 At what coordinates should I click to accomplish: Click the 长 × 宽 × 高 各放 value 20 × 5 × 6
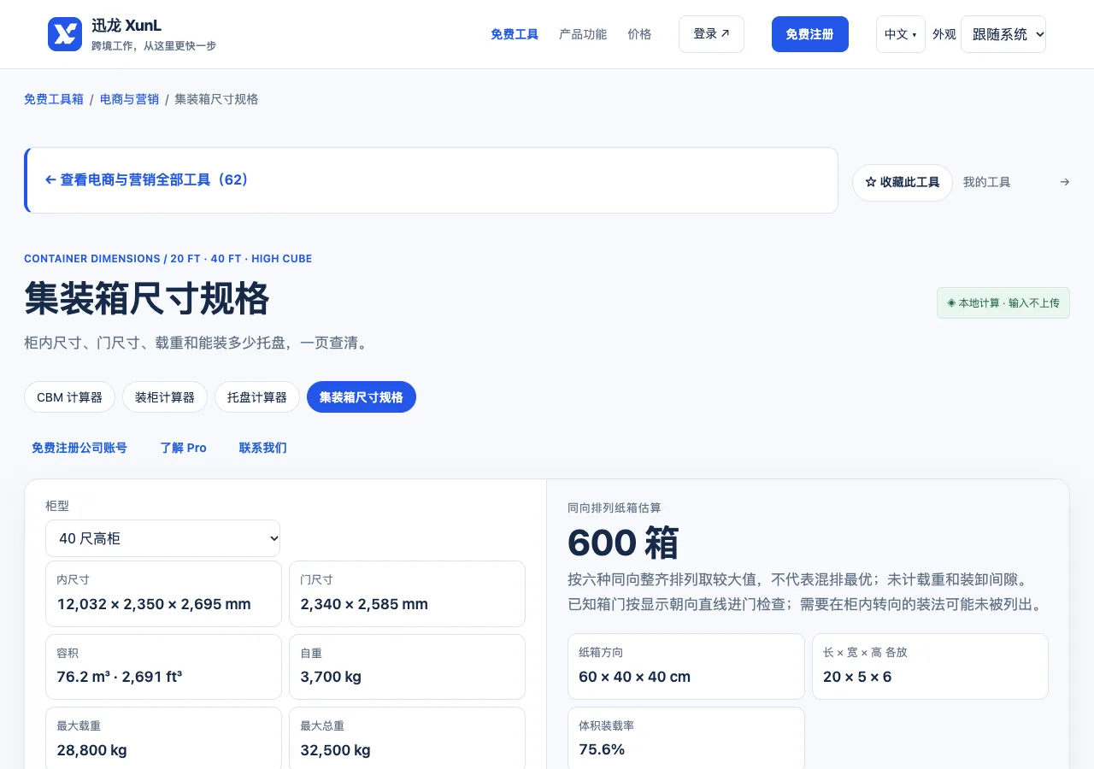[x=857, y=677]
